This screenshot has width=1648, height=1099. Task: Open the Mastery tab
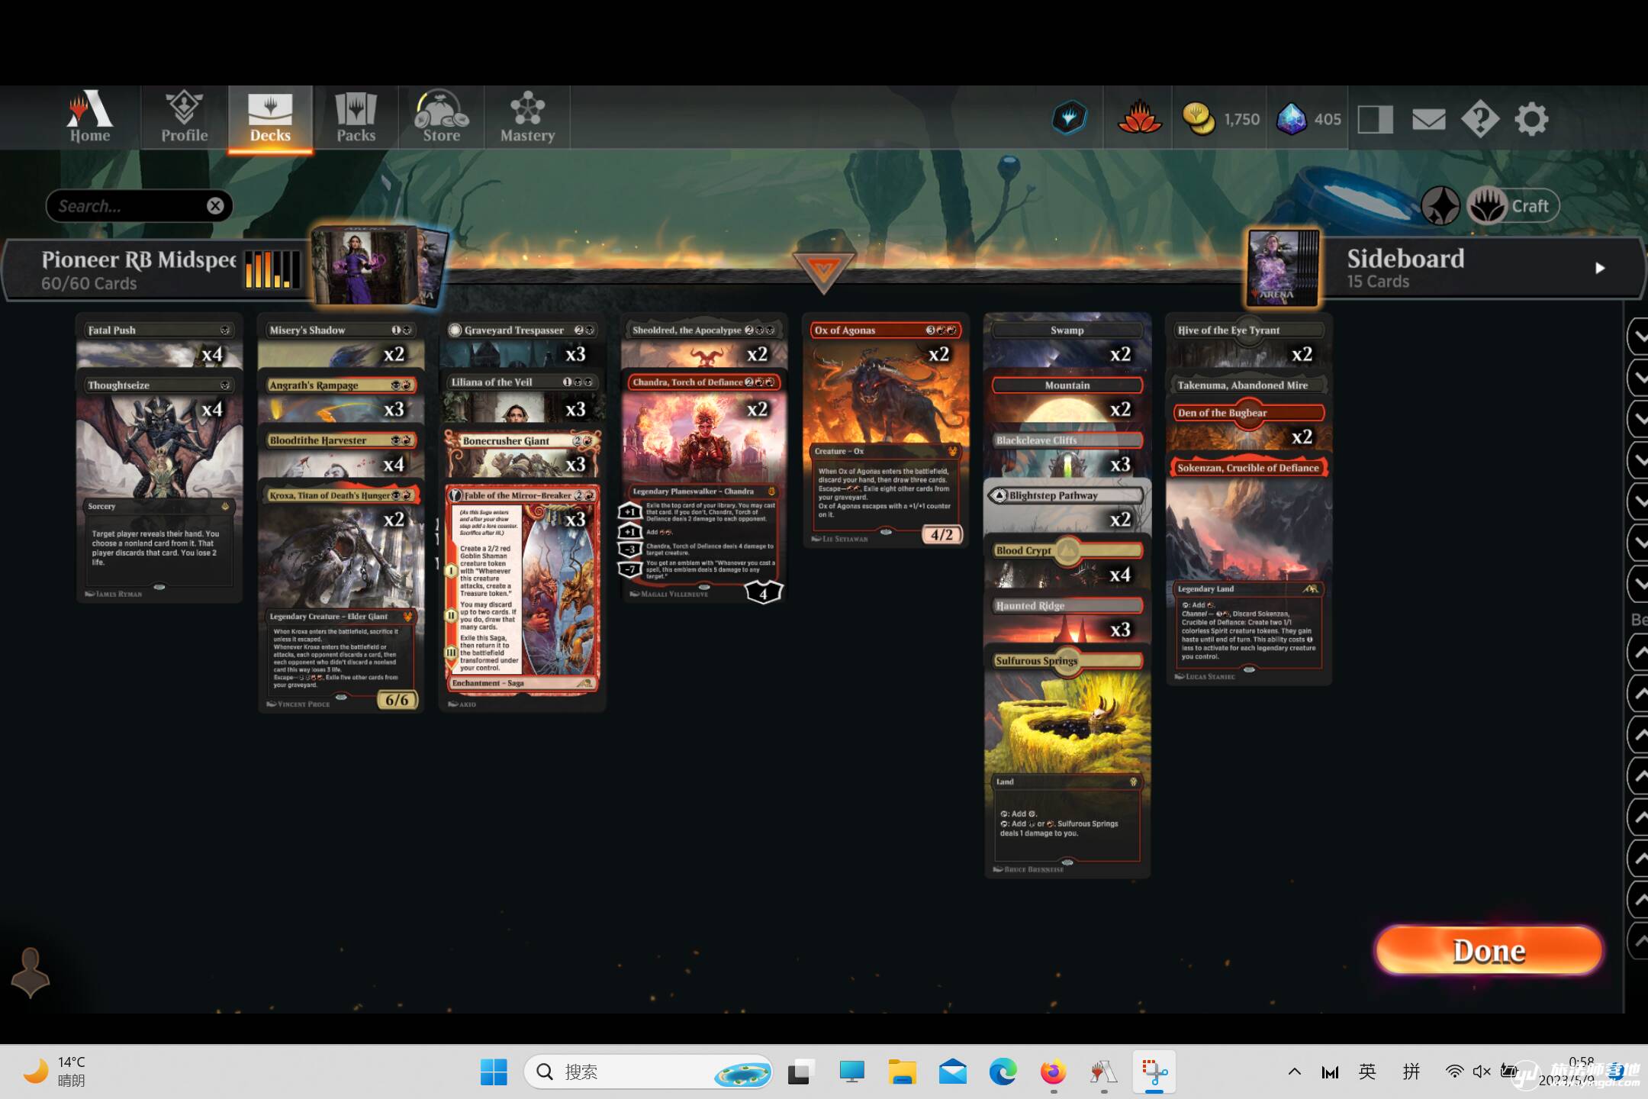point(527,118)
